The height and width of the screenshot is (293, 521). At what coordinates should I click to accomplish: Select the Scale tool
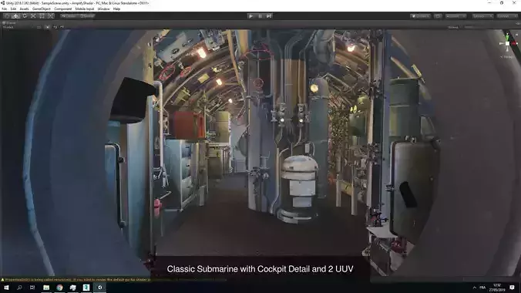pyautogui.click(x=33, y=16)
